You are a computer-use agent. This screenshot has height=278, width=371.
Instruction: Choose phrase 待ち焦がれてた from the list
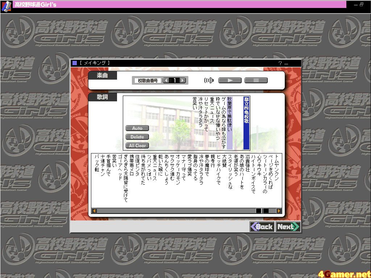[143, 169]
